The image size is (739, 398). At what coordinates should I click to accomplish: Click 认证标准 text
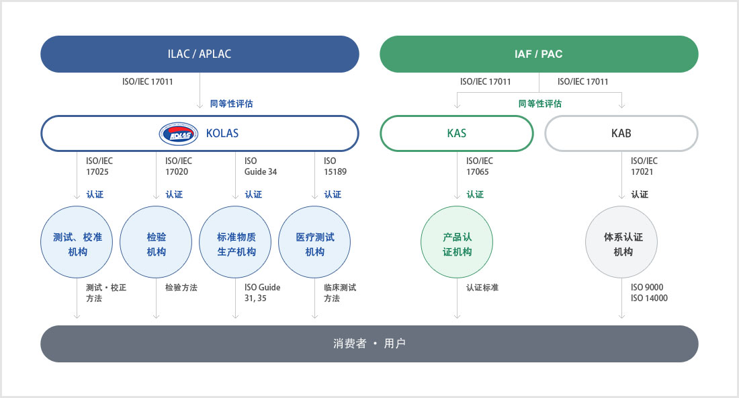pos(482,288)
